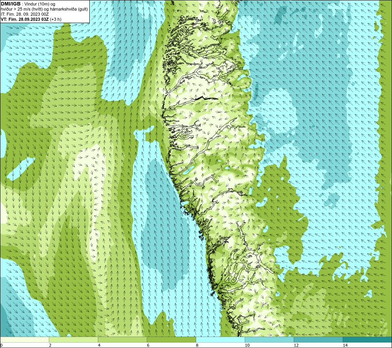This screenshot has height=348, width=392.
Task: Click the legend scale label "6"
Action: click(148, 346)
